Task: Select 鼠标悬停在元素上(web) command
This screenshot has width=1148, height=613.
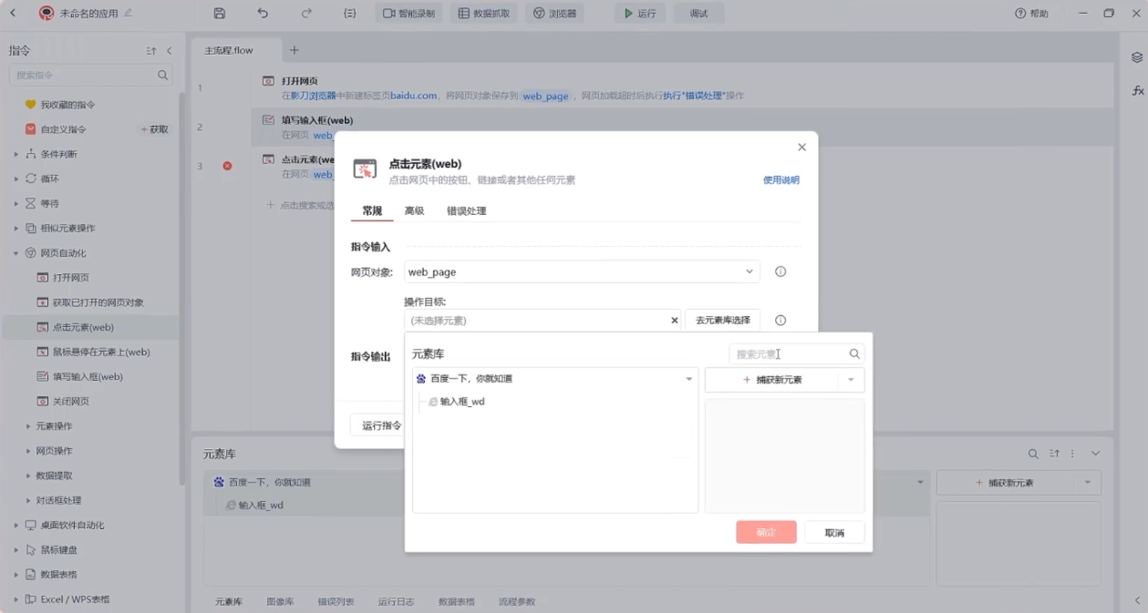Action: pos(101,352)
